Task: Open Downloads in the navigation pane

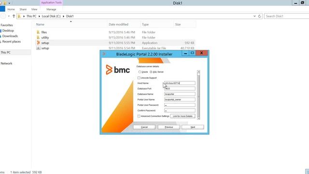Action: (x=10, y=36)
